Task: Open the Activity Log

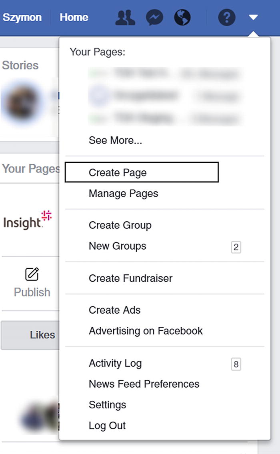Action: click(115, 363)
